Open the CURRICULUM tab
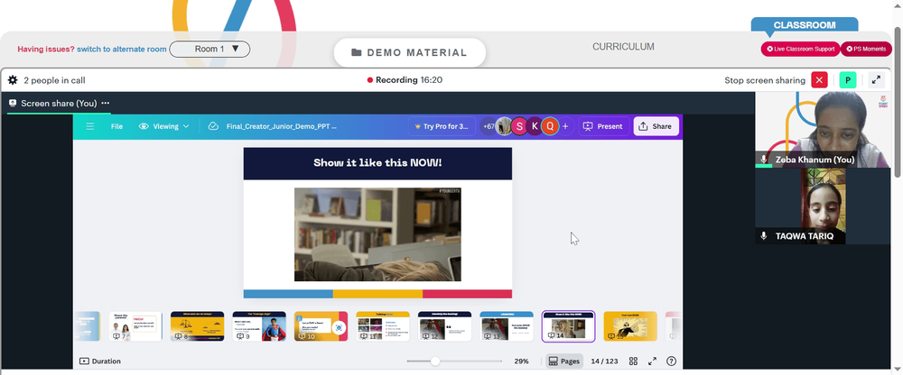903x375 pixels. (x=623, y=47)
